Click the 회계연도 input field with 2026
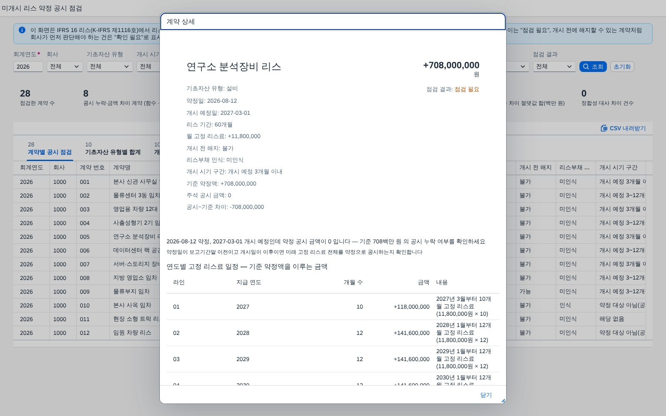The image size is (666, 416). pos(28,67)
